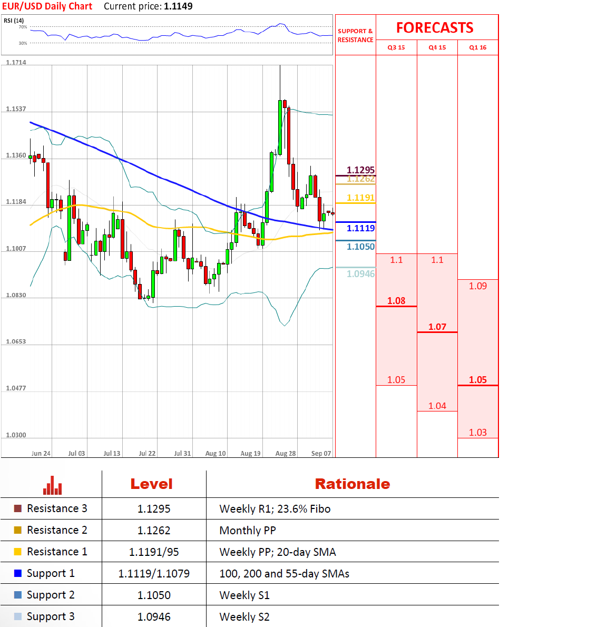Click the Level column header
Screen dimensions: 607x627
(x=152, y=484)
